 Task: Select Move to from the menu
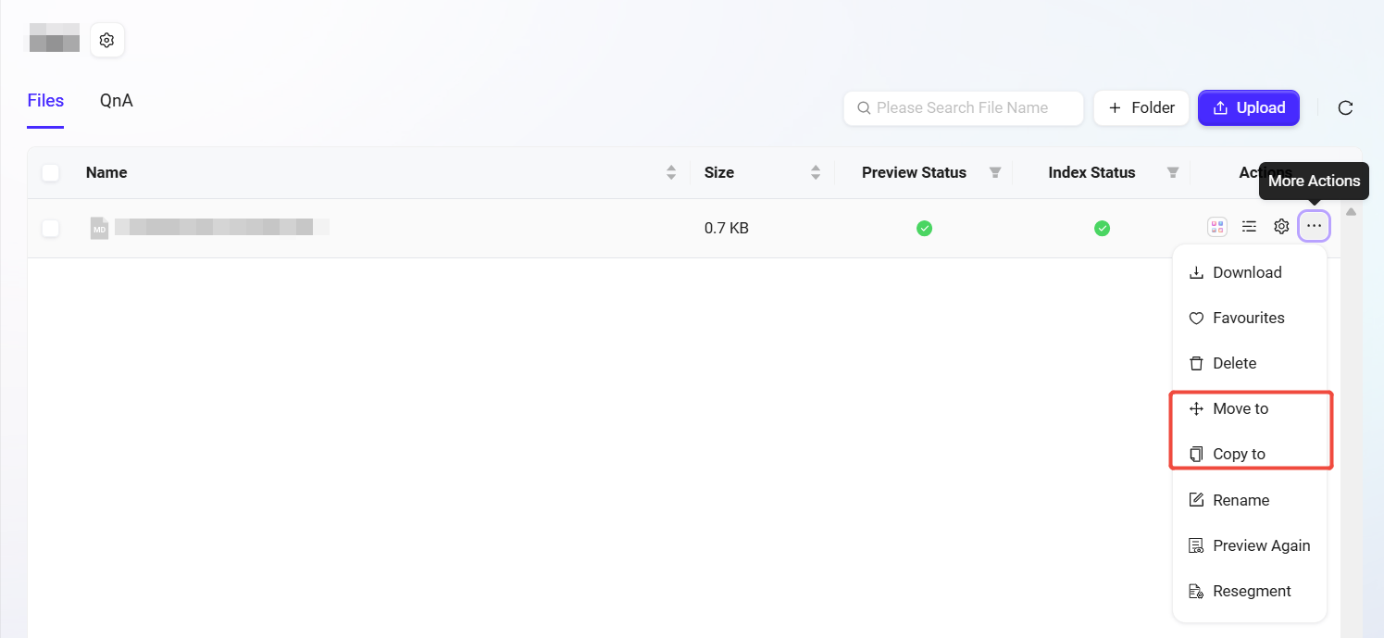click(1240, 409)
